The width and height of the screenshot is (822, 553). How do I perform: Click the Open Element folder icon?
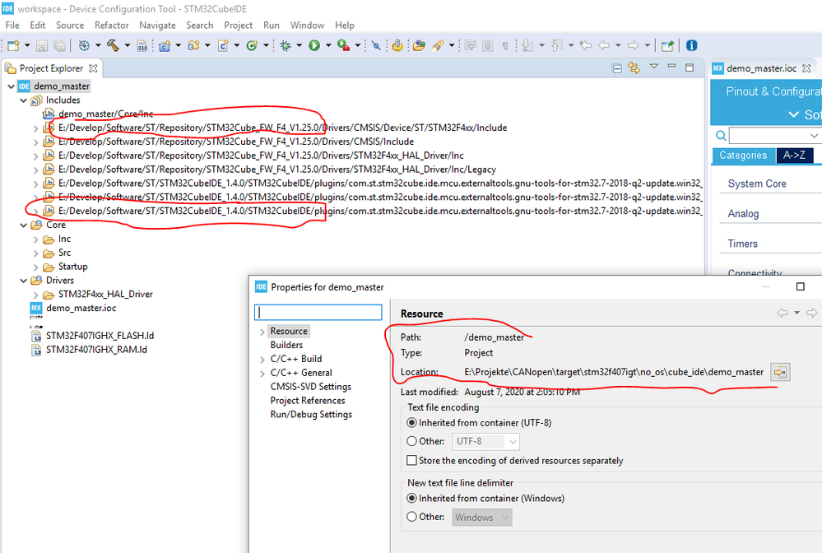click(x=419, y=45)
